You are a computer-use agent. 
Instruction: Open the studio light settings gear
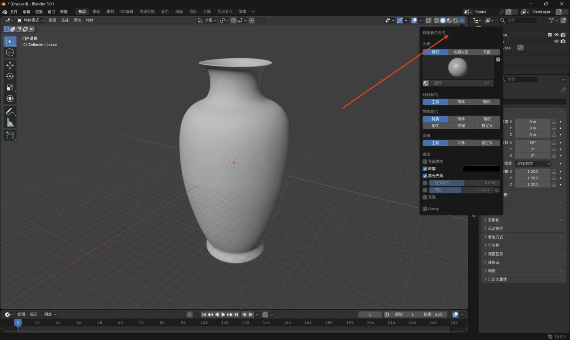pyautogui.click(x=498, y=59)
